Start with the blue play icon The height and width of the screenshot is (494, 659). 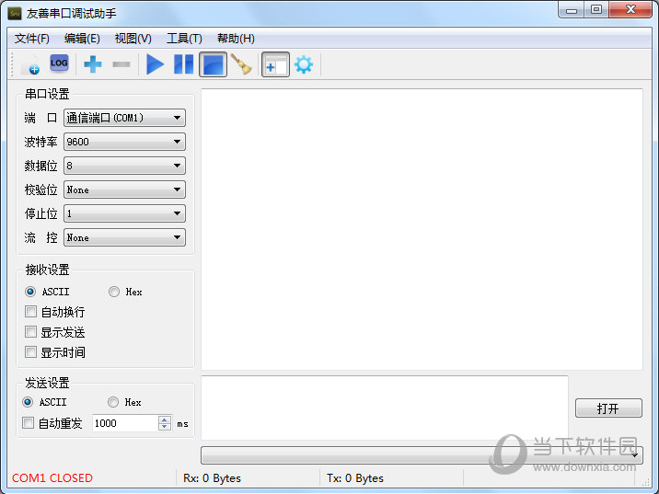coord(155,64)
